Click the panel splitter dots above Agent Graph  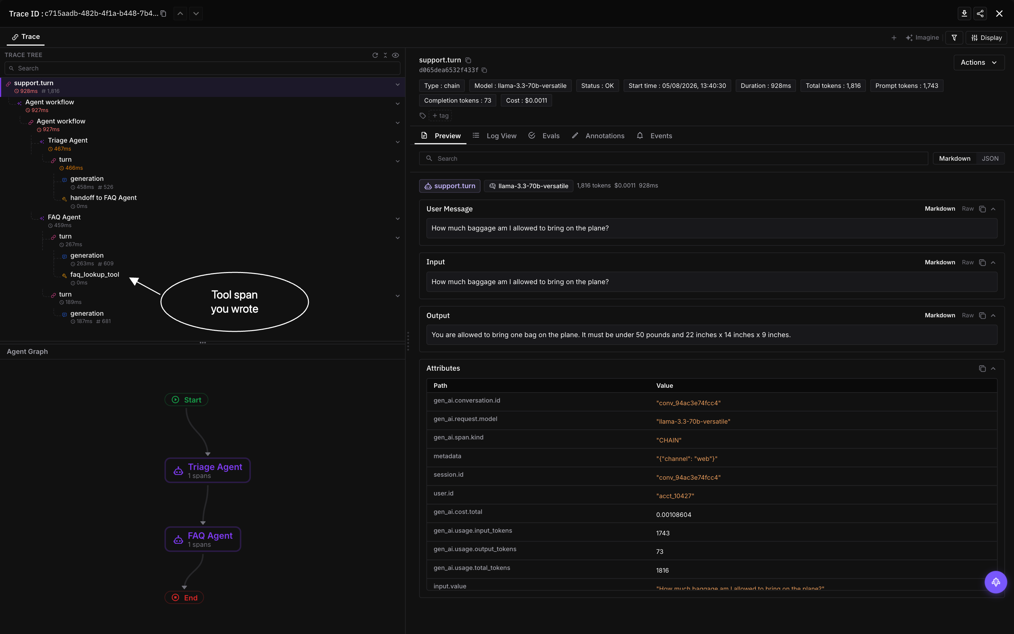203,342
